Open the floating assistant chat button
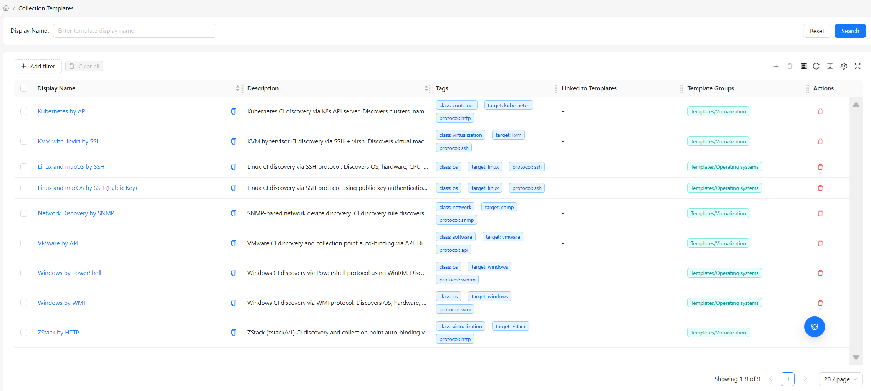This screenshot has width=871, height=391. click(x=815, y=327)
